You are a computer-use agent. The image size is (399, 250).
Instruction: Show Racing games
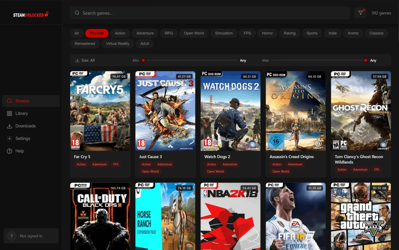pos(290,33)
